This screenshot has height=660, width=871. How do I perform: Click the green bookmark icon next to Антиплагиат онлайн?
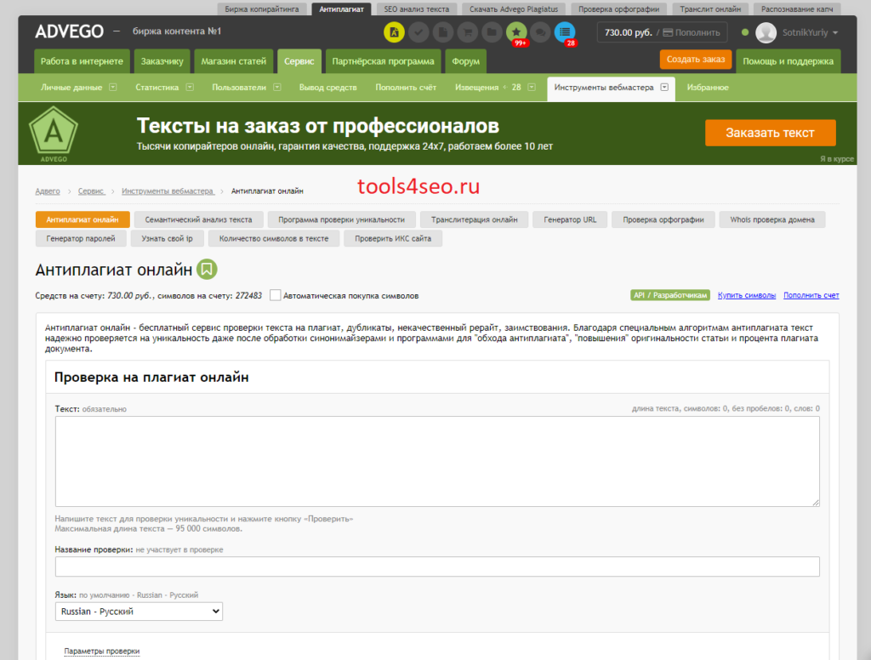click(x=207, y=270)
